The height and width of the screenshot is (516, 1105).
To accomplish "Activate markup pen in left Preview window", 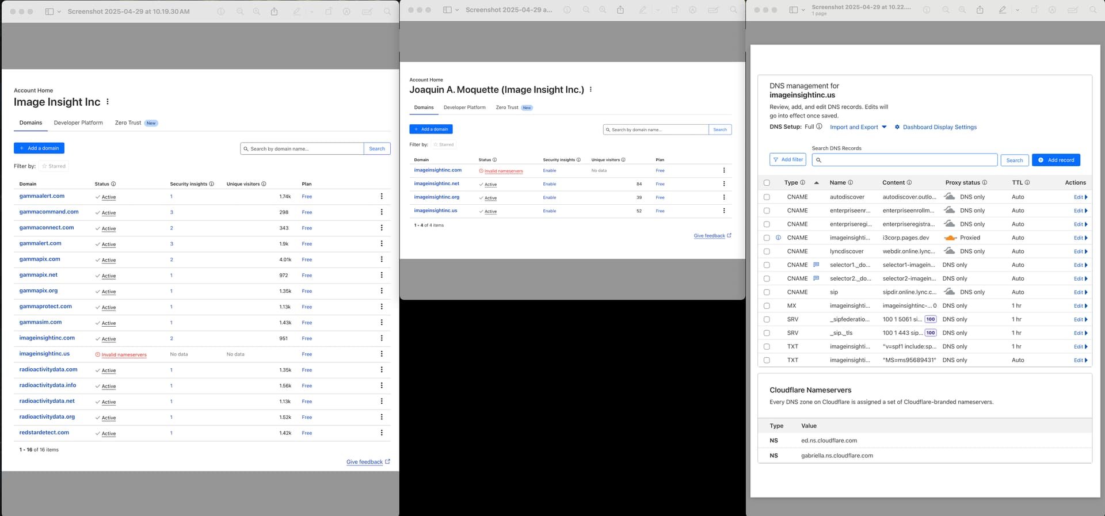I will 297,12.
